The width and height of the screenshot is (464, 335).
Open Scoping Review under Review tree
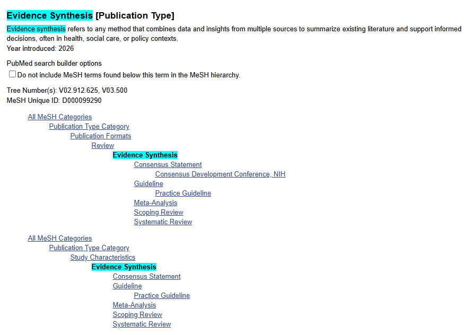click(159, 213)
